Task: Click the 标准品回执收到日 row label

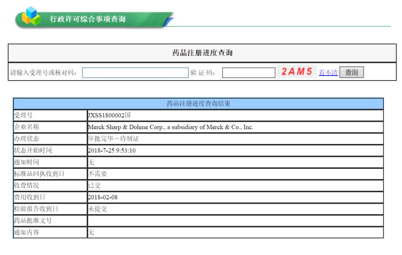Action: click(x=39, y=174)
